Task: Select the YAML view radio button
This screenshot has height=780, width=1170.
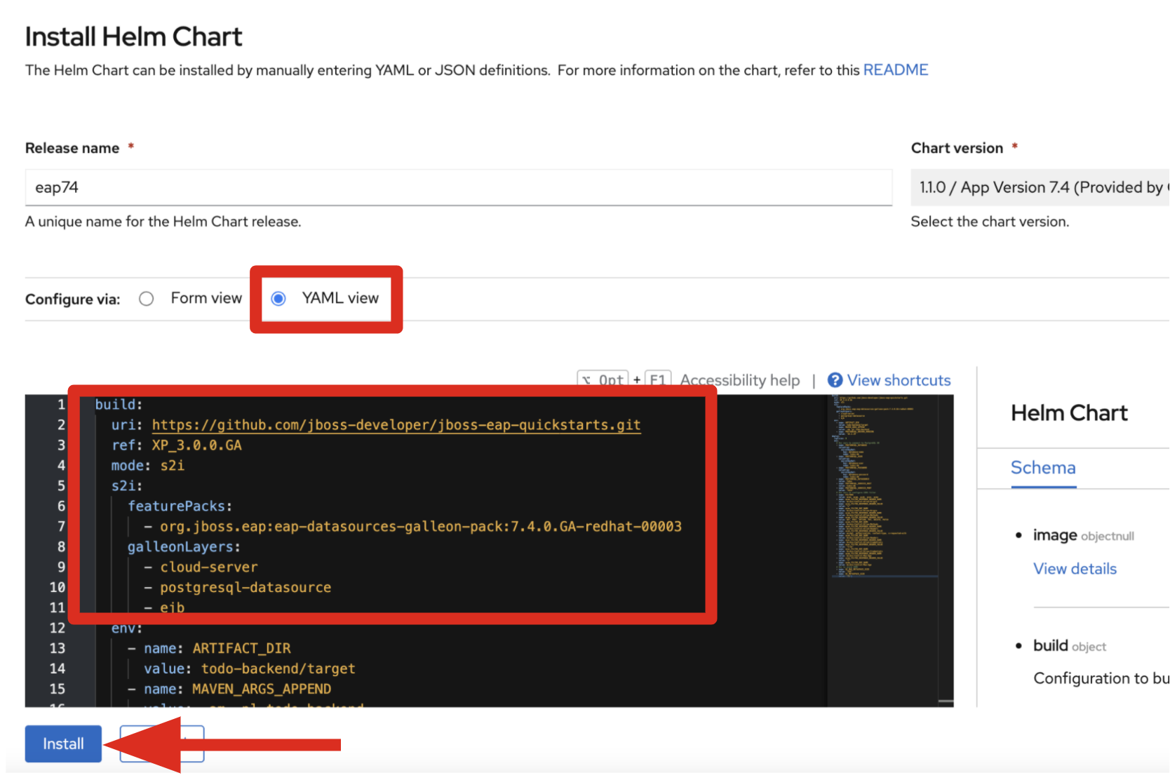Action: 278,298
